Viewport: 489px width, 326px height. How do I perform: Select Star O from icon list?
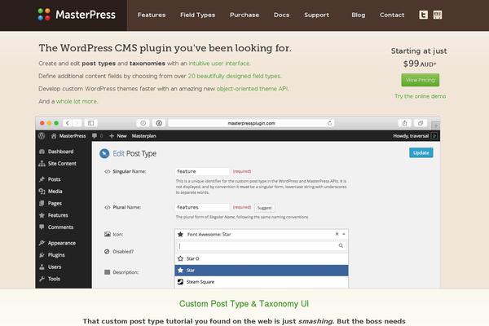(x=262, y=258)
